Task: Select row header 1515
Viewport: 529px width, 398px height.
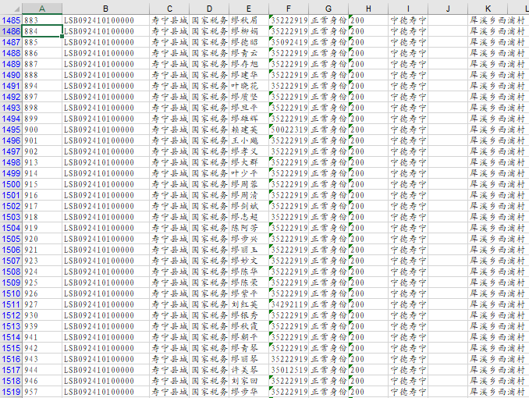Action: 11,348
